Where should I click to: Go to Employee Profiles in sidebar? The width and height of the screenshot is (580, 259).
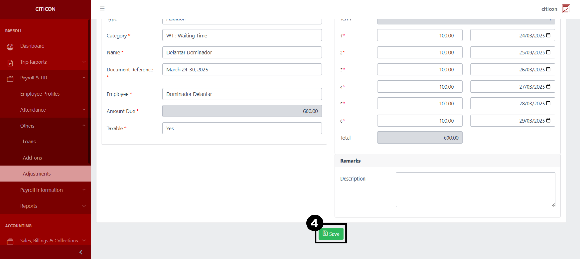40,94
